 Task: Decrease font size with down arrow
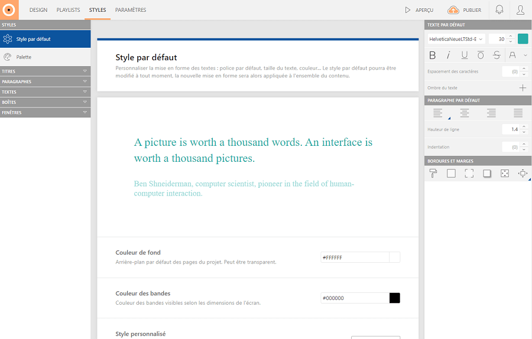[x=511, y=41]
